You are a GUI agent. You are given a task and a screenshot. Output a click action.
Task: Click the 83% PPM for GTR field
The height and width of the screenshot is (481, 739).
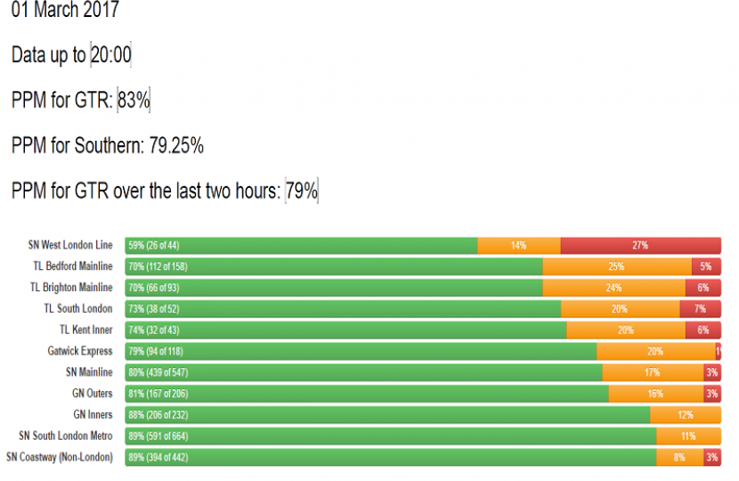[134, 101]
